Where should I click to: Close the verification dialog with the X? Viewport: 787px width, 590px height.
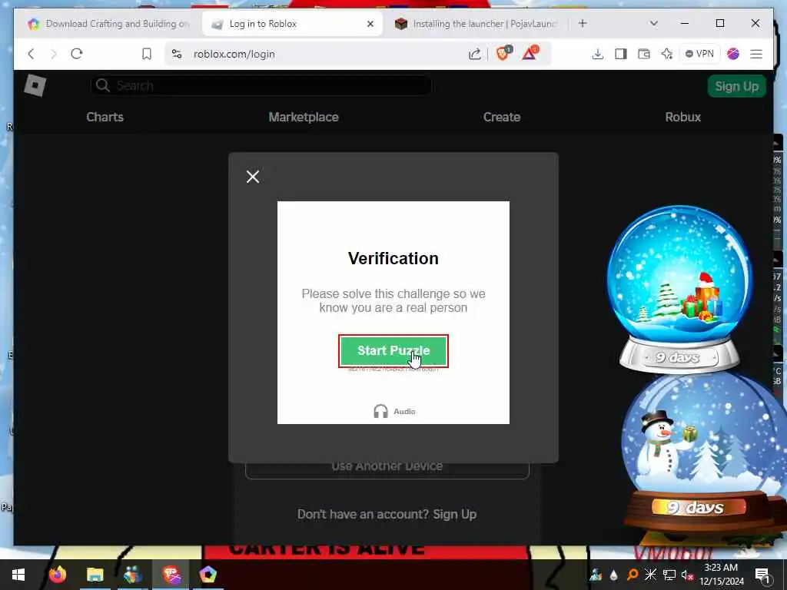click(x=253, y=177)
